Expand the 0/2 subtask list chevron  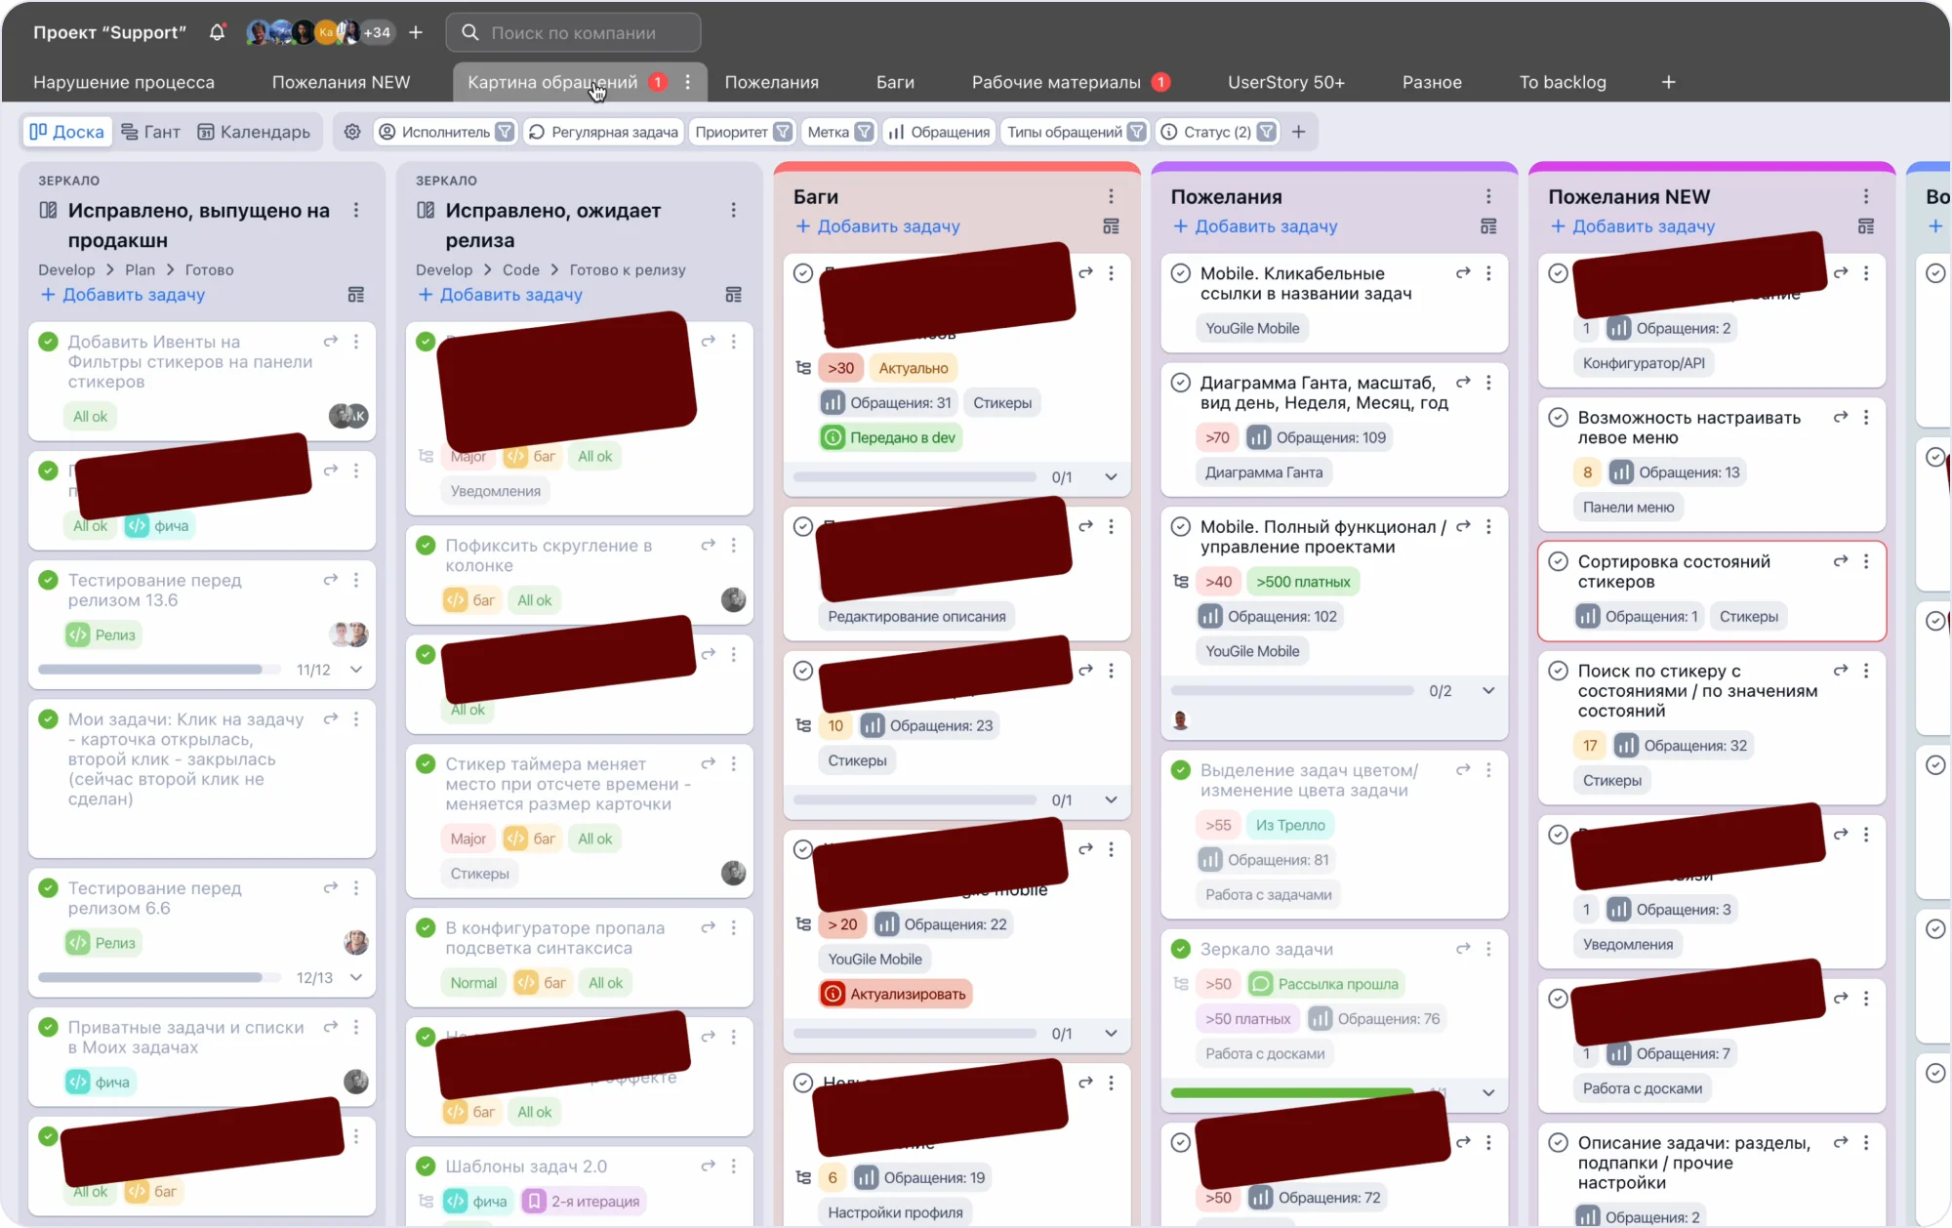click(x=1488, y=691)
